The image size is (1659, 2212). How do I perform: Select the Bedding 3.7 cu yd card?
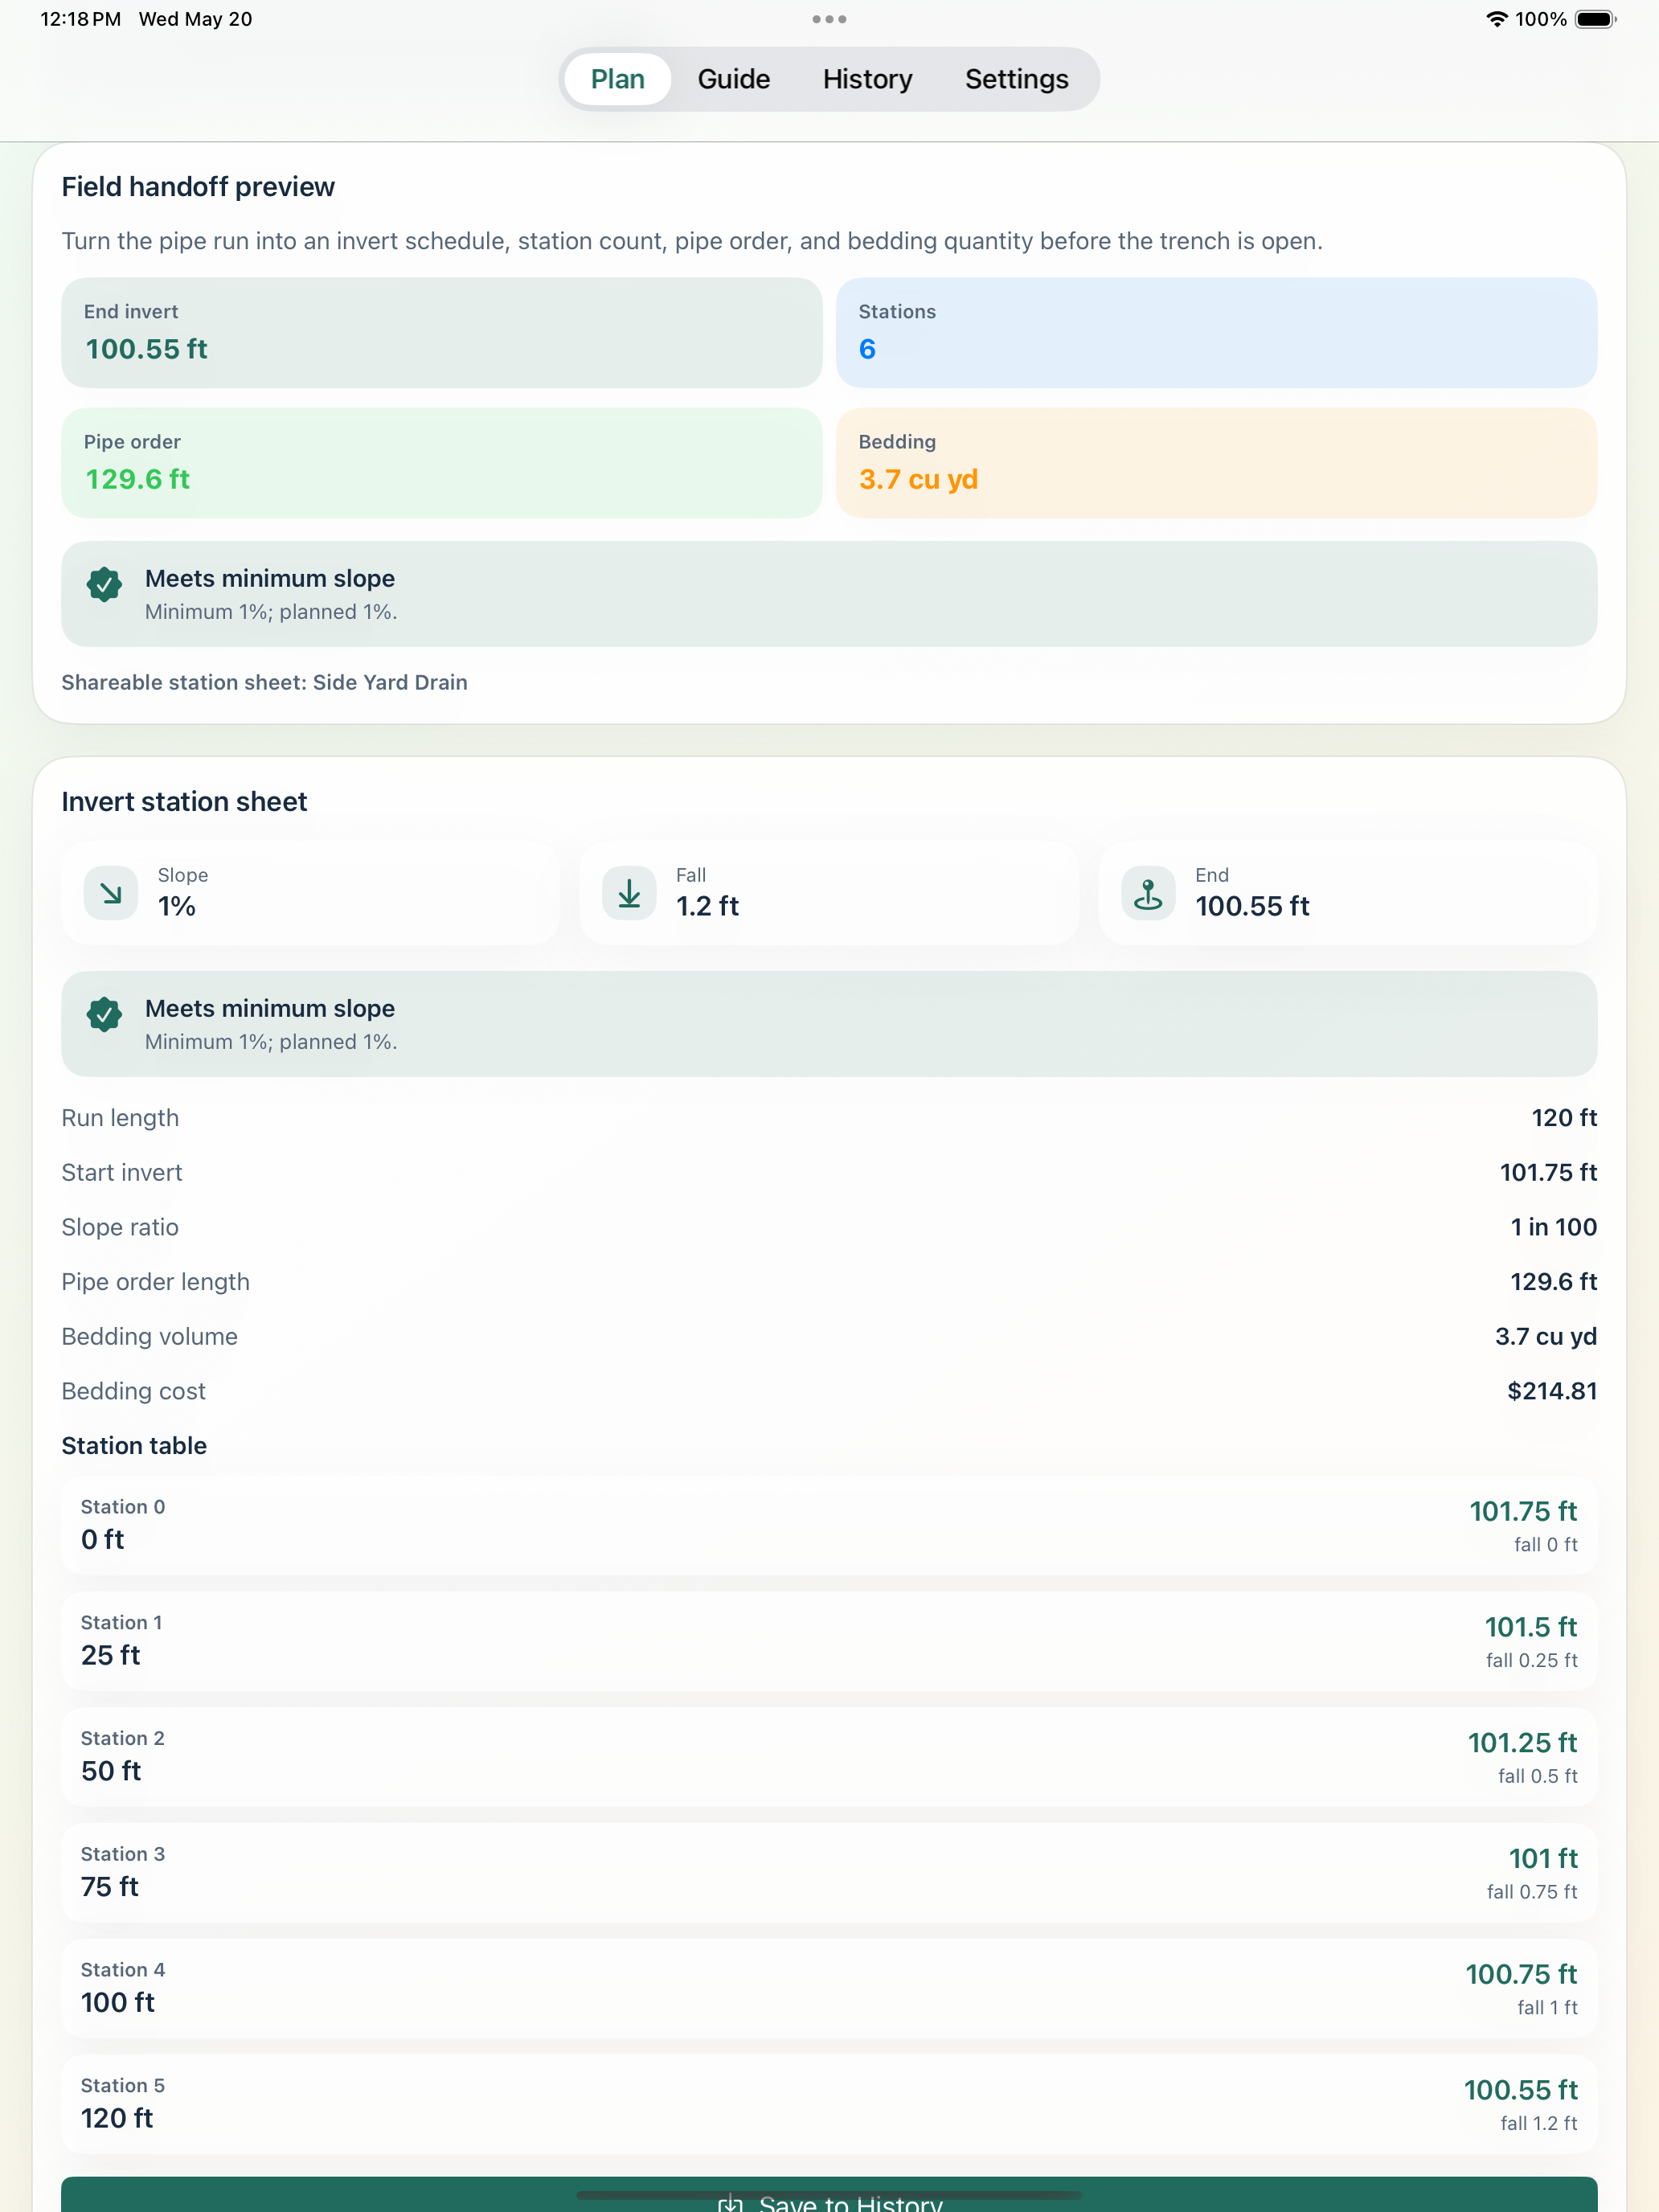coord(1216,462)
